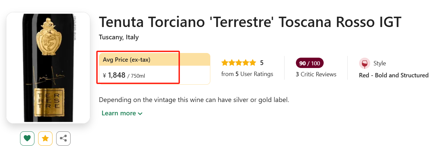
Task: Click the ¥ 1,848 price value
Action: (x=114, y=76)
